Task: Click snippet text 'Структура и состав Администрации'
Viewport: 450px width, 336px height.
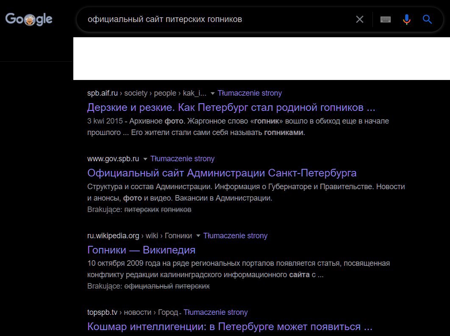Action: click(150, 187)
